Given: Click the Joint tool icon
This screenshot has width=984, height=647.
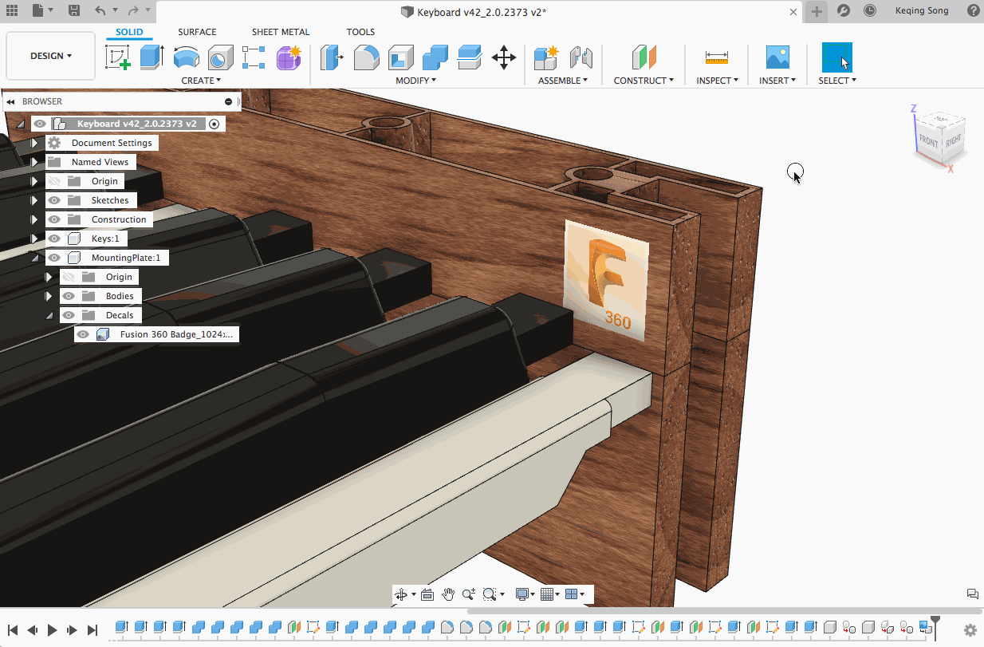Looking at the screenshot, I should [582, 57].
